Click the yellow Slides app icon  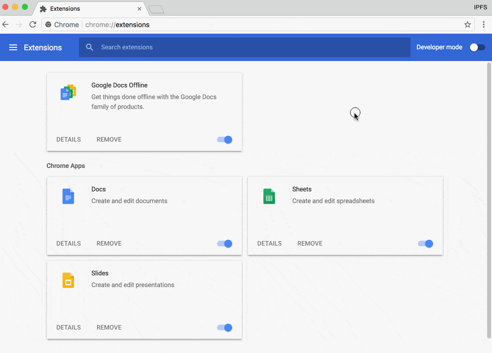click(68, 280)
